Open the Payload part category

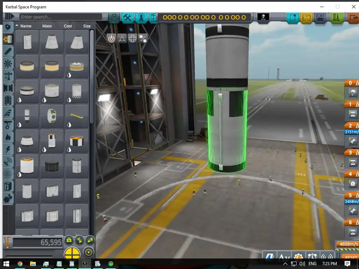point(8,100)
